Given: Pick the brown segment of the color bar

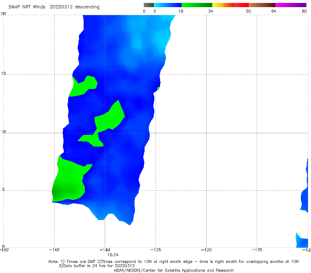Looking at the screenshot, I should (262, 5).
